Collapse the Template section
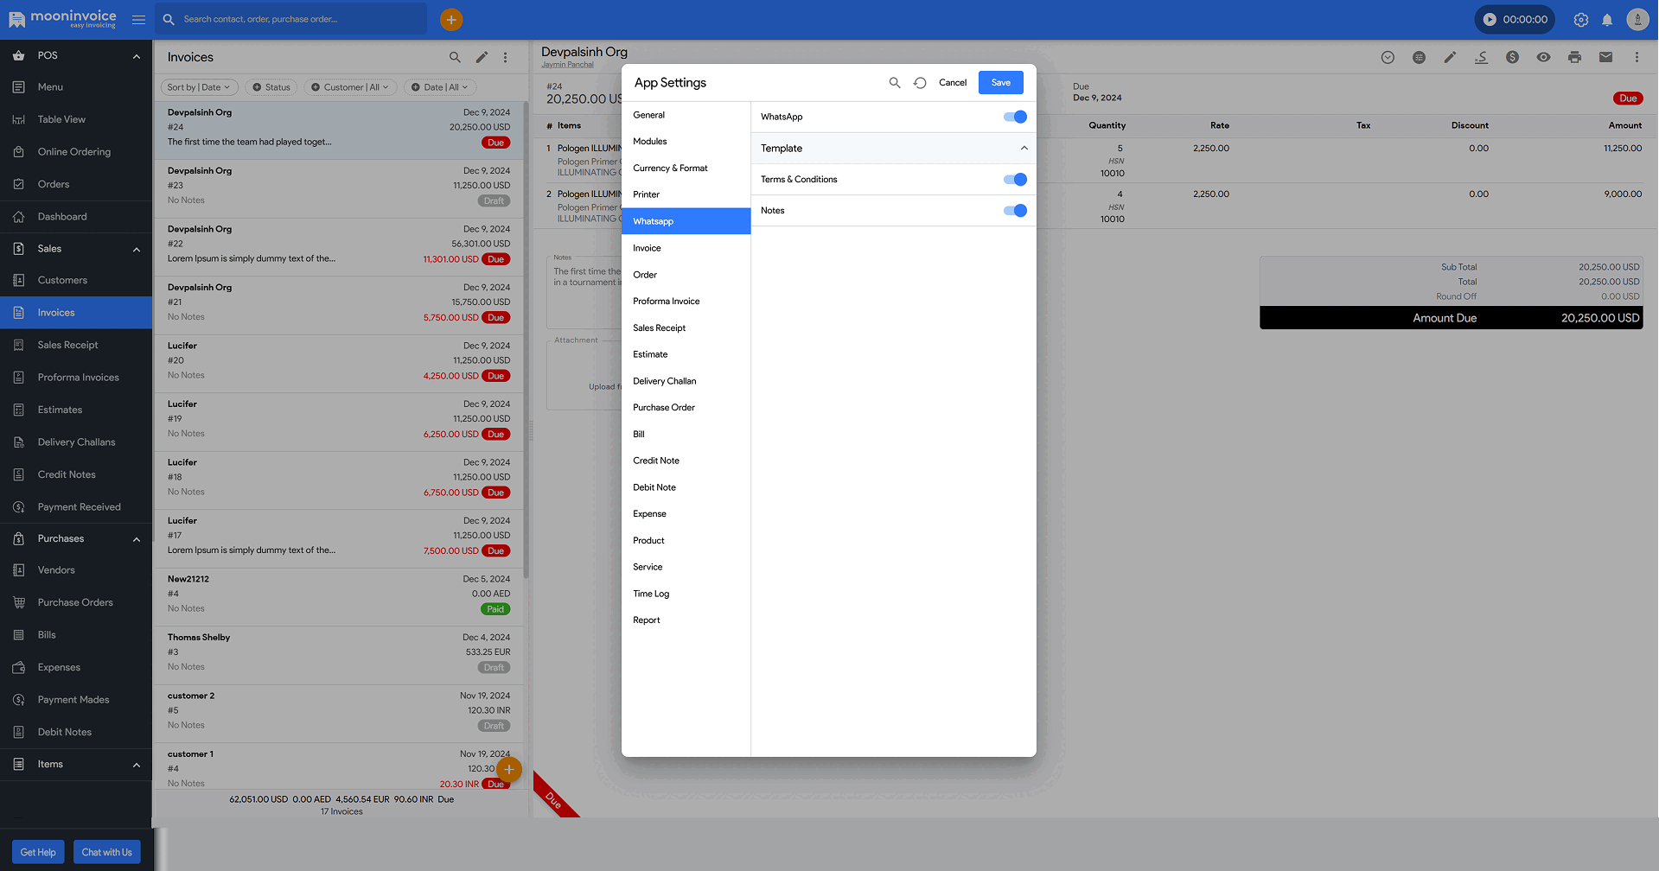This screenshot has height=871, width=1659. [x=1024, y=149]
